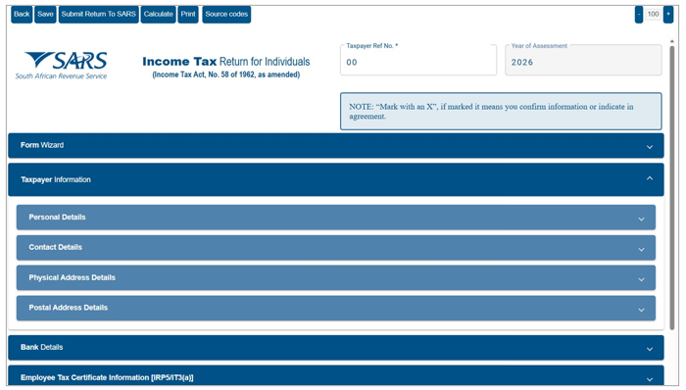Increase zoom with plus button
Viewport: 686px width, 390px height.
coord(668,15)
